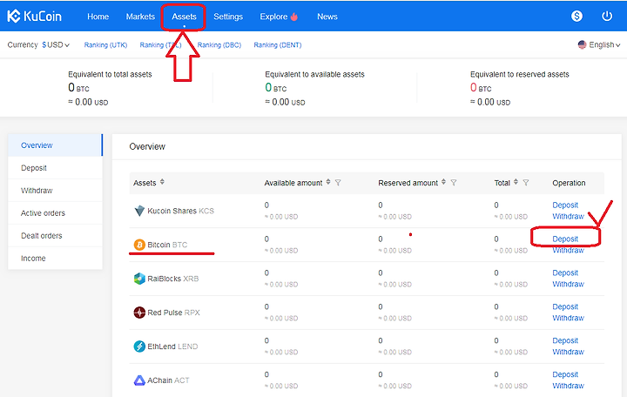
Task: Select Active orders in the sidebar
Action: click(55, 213)
